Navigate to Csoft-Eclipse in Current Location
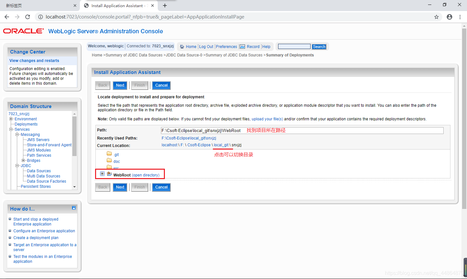 pos(199,145)
